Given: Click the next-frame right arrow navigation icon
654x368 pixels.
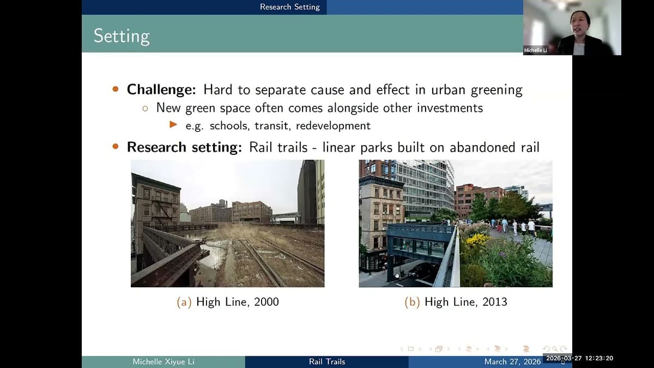Looking at the screenshot, I should [420, 349].
